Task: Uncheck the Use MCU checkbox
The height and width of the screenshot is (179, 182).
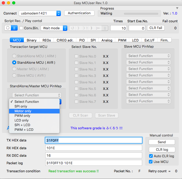Action: [x=151, y=162]
